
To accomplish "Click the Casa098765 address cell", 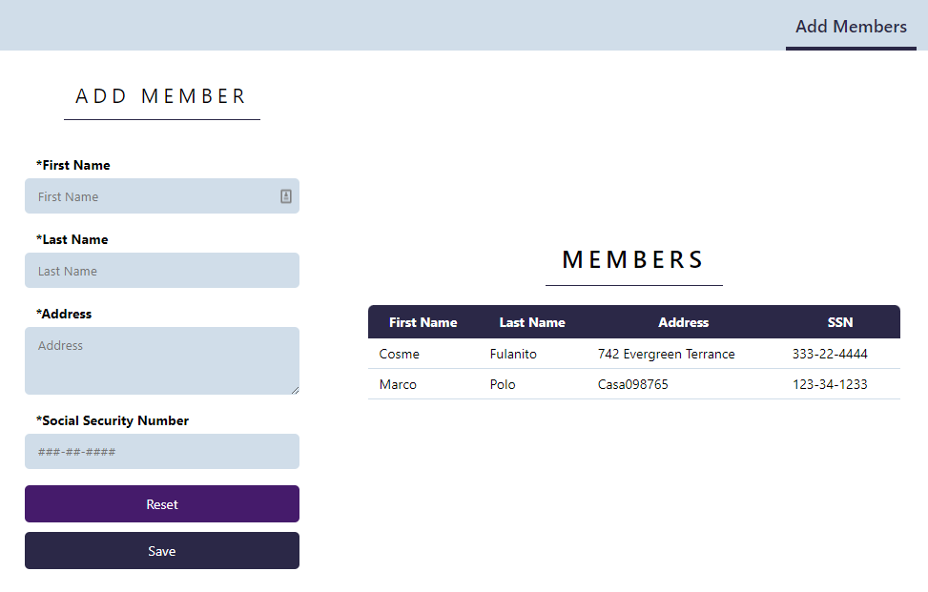I will (x=633, y=384).
